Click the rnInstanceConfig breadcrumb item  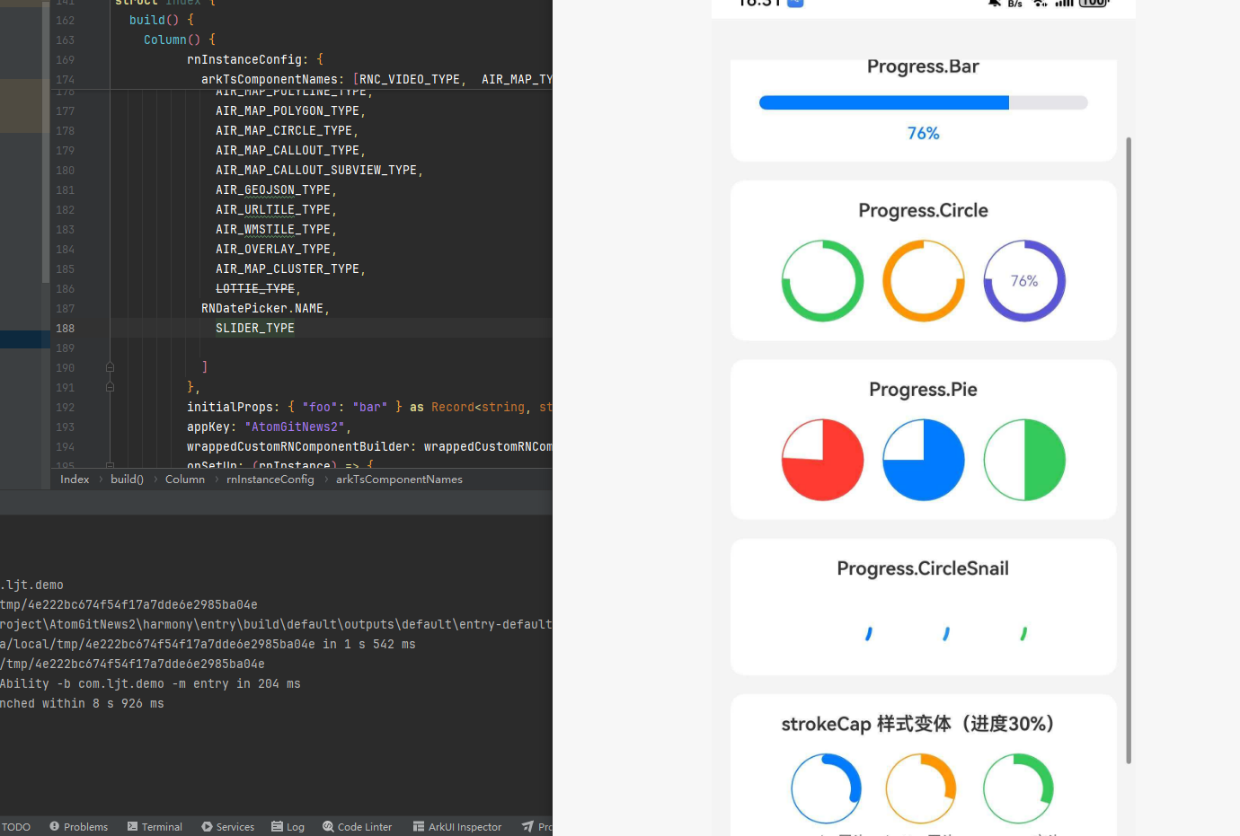point(270,480)
